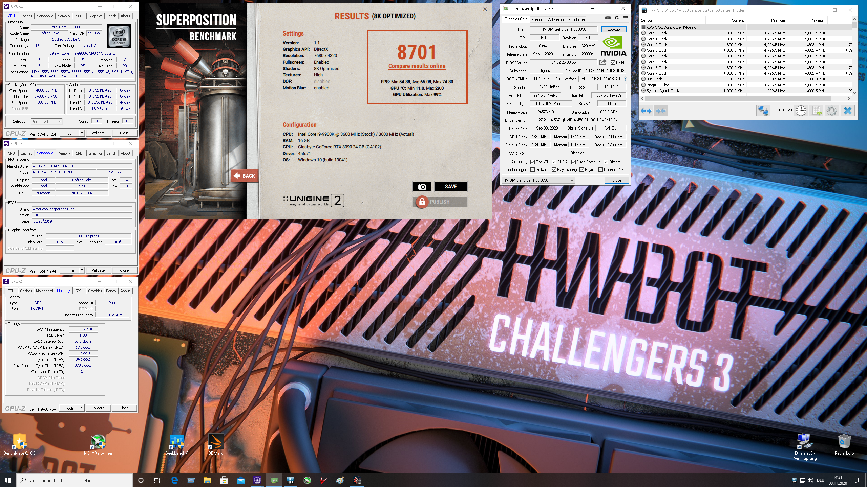The image size is (867, 487).
Task: Click the Windows search box
Action: (75, 480)
